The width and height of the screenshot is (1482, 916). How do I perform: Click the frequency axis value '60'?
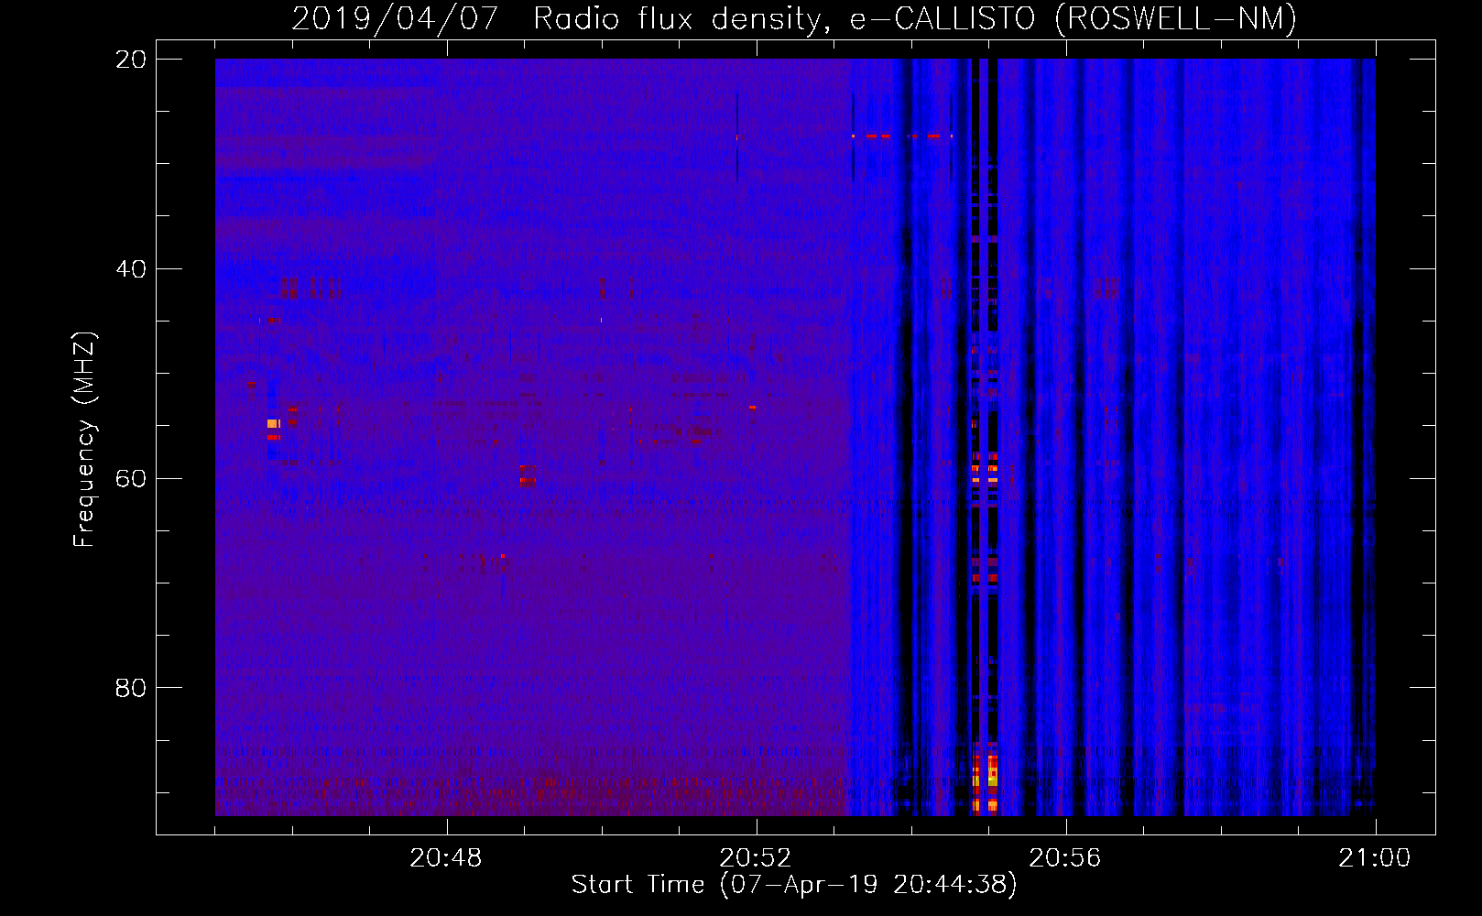pos(131,479)
